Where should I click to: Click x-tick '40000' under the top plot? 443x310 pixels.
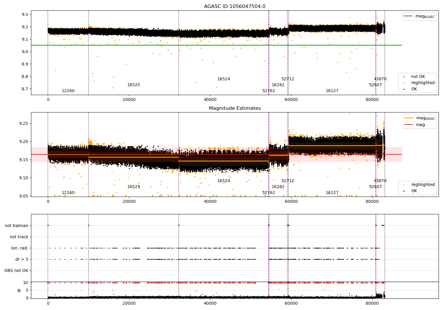210,100
